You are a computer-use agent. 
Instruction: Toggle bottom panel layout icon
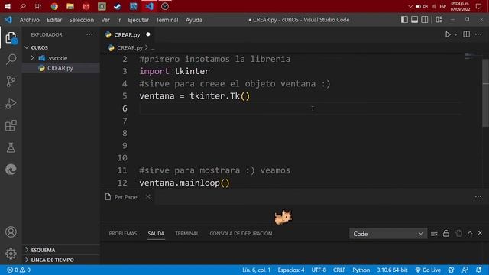tap(414, 20)
